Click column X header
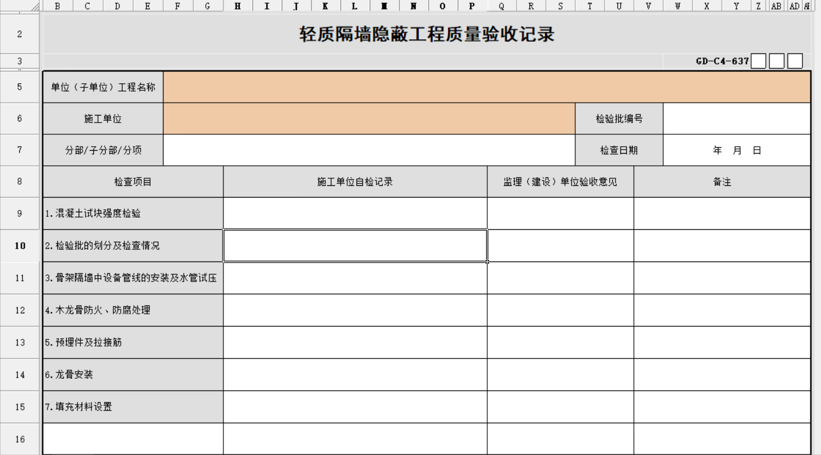821x455 pixels. tap(707, 6)
